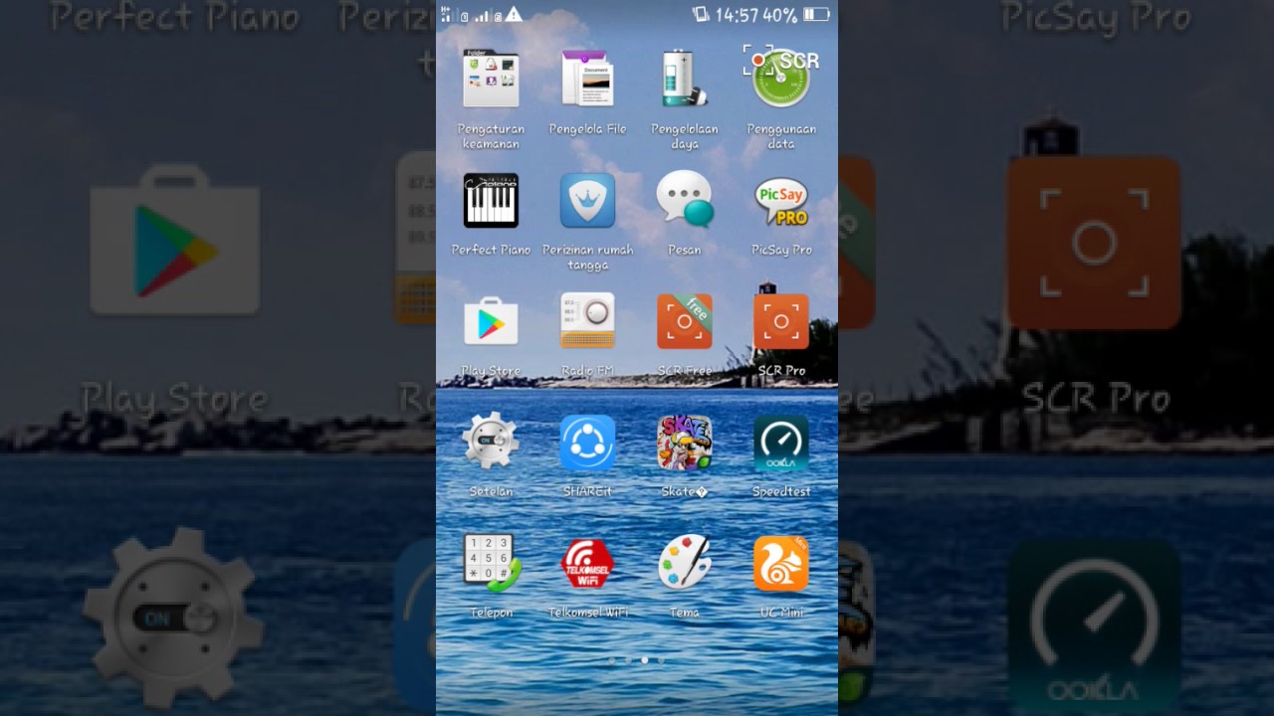The width and height of the screenshot is (1274, 716).
Task: Open Google Play Store
Action: (491, 321)
